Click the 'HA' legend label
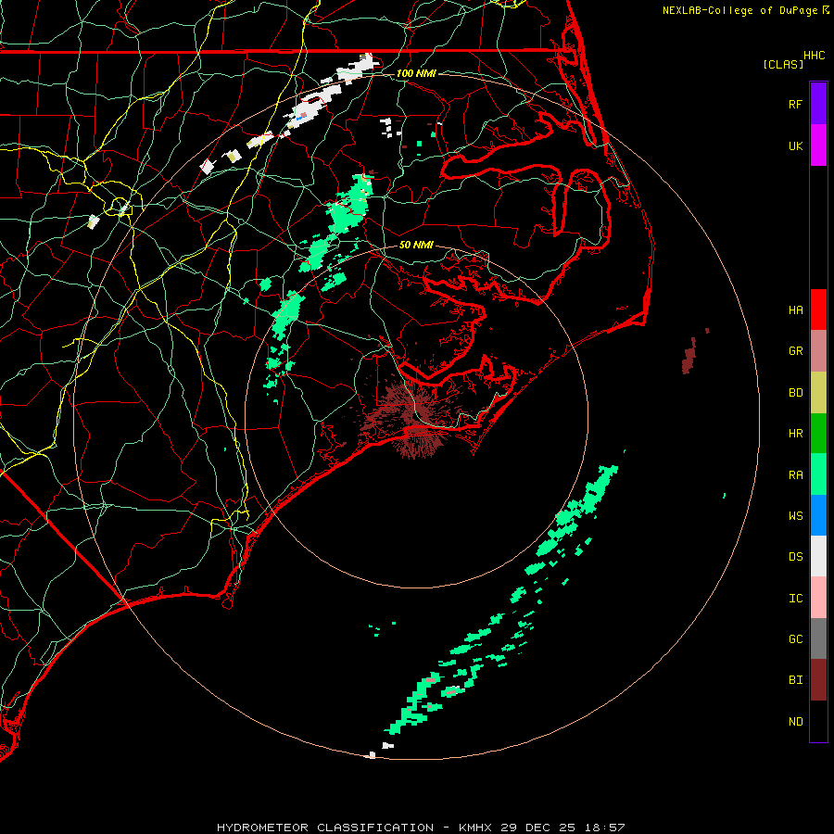Viewport: 834px width, 834px height. coord(795,310)
